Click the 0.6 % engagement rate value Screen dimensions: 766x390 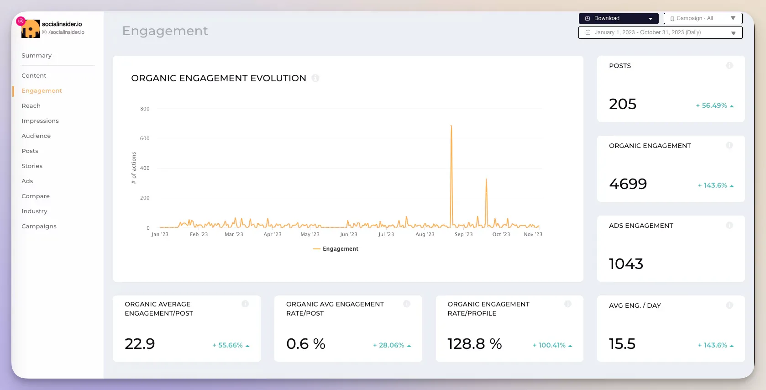(x=306, y=344)
